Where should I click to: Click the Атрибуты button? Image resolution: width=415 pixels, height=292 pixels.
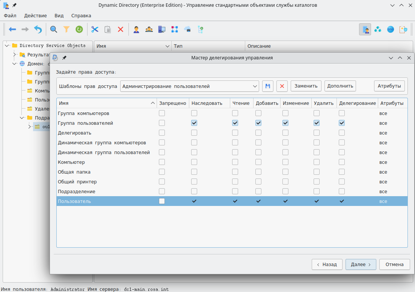click(389, 86)
